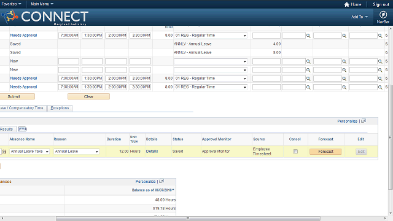
Task: Switch to the Exceptions tab
Action: click(60, 108)
